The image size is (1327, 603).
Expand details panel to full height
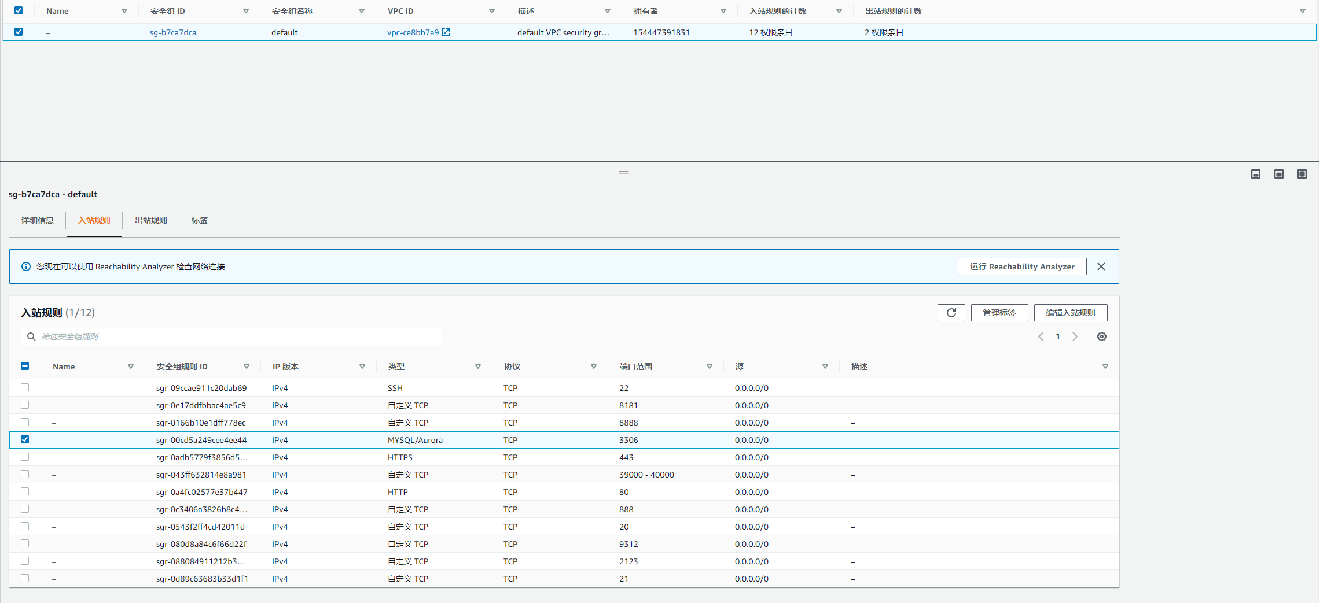coord(1302,174)
